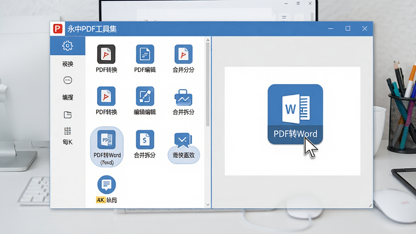
Task: Open the 合并拆分 briefcase chart tool
Action: pos(183,97)
